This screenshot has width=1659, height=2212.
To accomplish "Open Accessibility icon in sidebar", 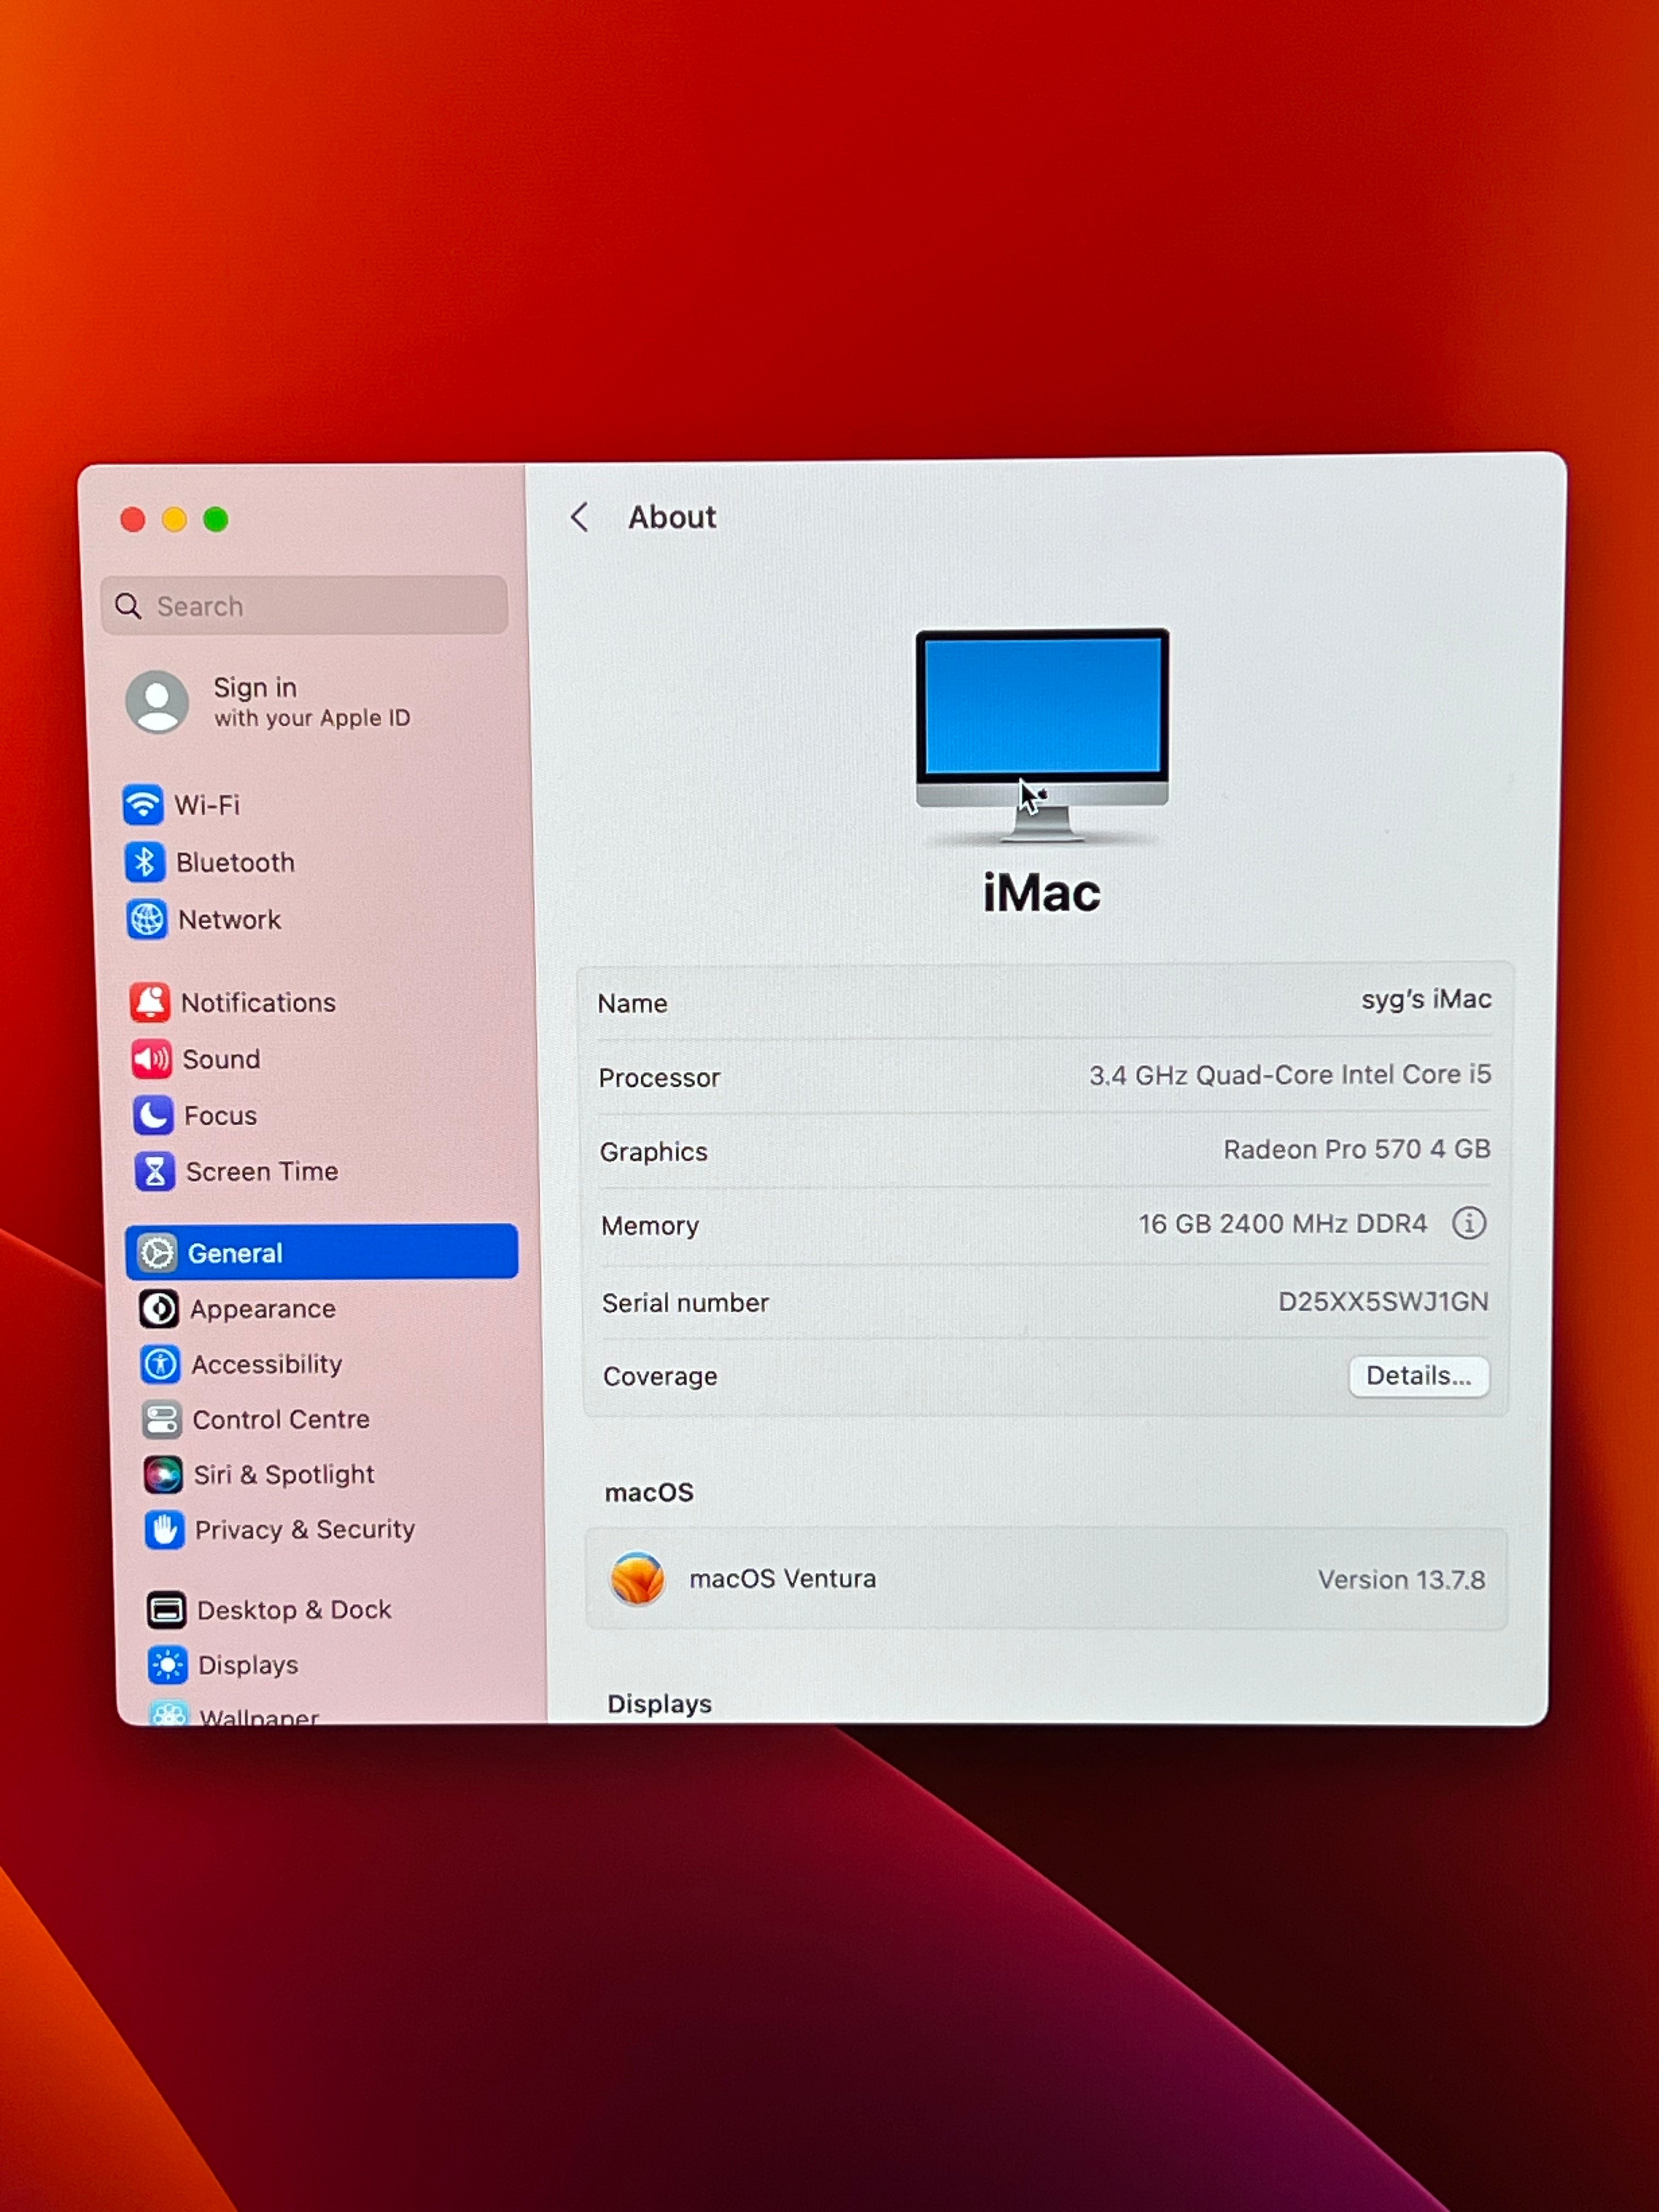I will [x=161, y=1364].
